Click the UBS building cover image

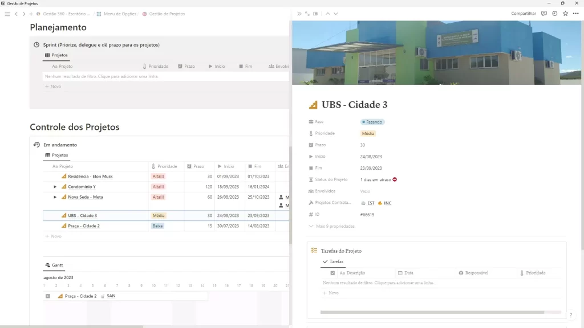436,53
